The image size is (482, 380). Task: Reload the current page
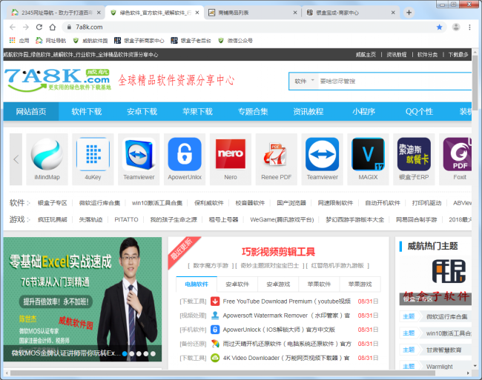click(x=39, y=27)
